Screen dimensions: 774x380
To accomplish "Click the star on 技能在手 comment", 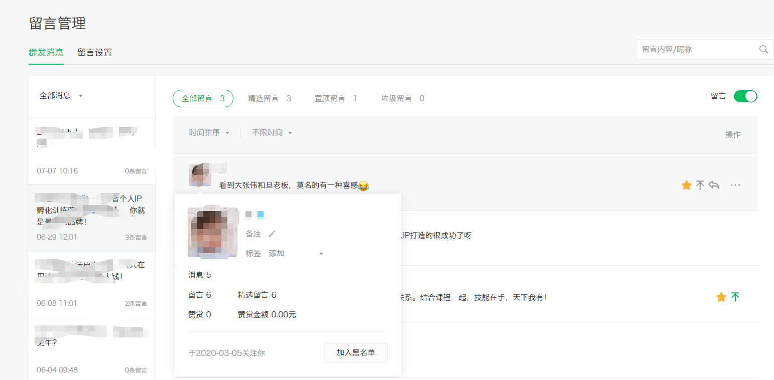I will pyautogui.click(x=721, y=297).
